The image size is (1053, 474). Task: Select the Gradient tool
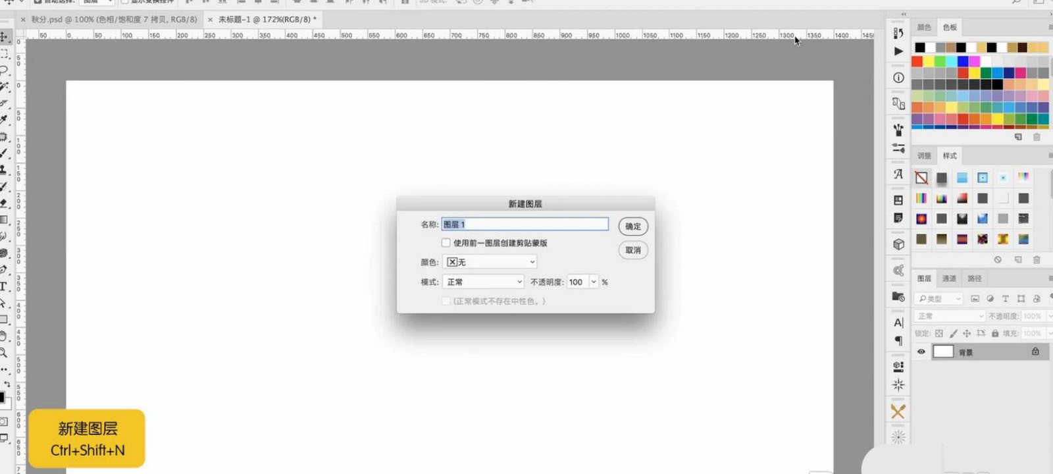[4, 219]
